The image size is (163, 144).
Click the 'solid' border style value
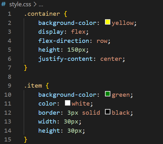pos(91,112)
